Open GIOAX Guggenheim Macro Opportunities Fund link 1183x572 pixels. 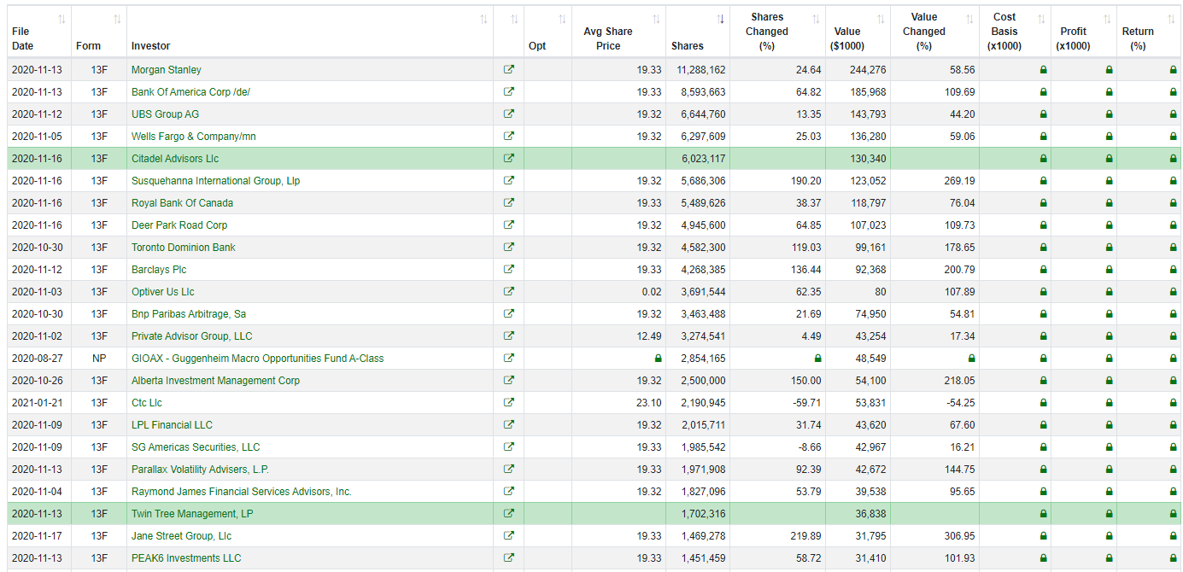click(257, 359)
